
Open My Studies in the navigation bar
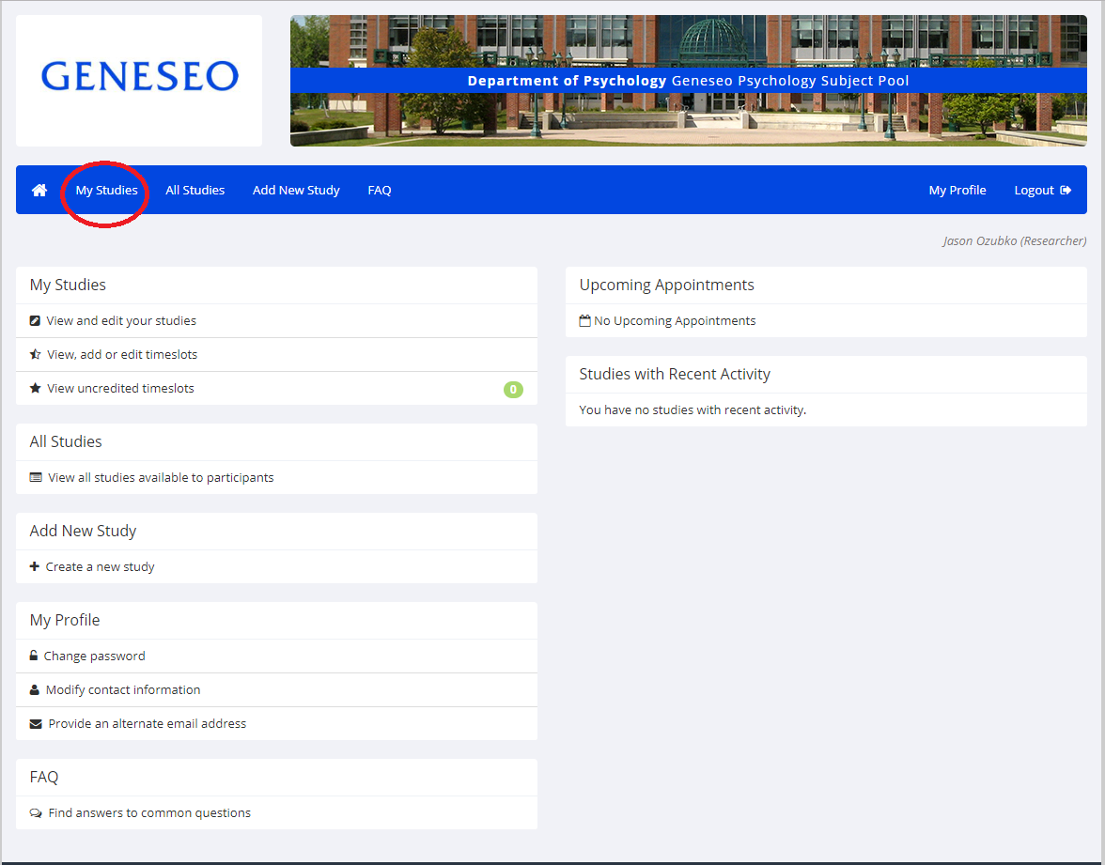coord(106,191)
